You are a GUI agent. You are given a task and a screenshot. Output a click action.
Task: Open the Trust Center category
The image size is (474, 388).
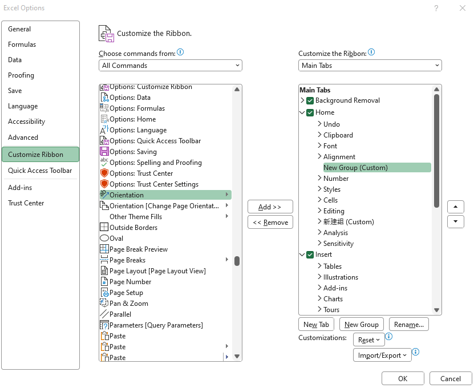pyautogui.click(x=40, y=203)
